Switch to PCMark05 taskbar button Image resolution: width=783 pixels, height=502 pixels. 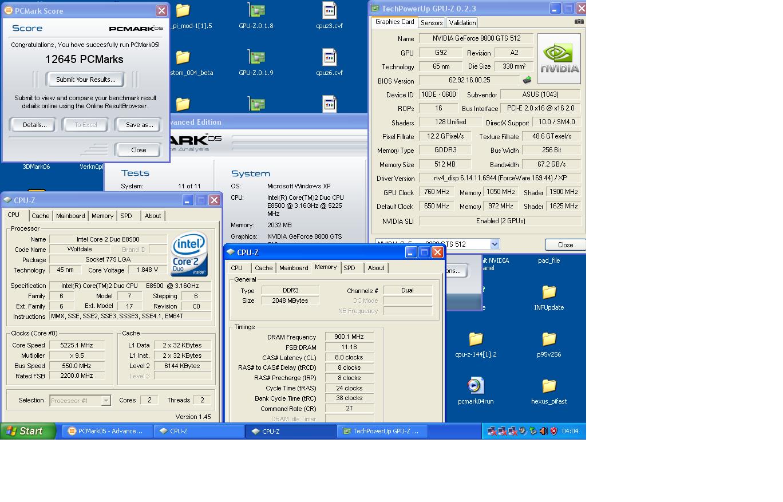107,431
